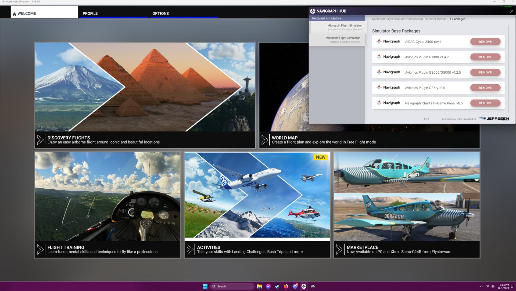The height and width of the screenshot is (291, 516).
Task: Select Microsoft Flight Simulator Steam entry
Action: click(344, 27)
